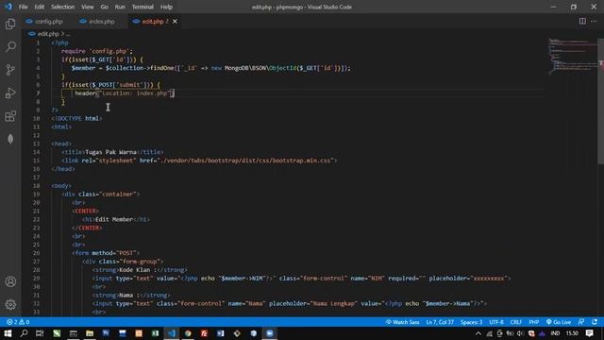Open the MongoDB leaf icon view
The height and width of the screenshot is (340, 604).
[10, 139]
